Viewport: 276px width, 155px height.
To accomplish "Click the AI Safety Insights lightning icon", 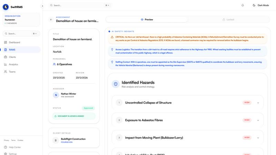I will coord(109,31).
